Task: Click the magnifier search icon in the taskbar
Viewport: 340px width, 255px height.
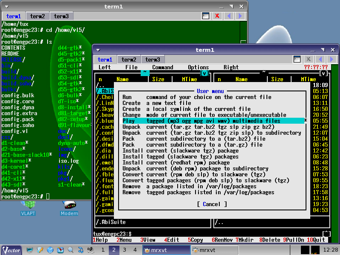Action: [70, 250]
